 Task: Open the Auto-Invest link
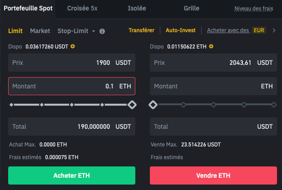181,30
